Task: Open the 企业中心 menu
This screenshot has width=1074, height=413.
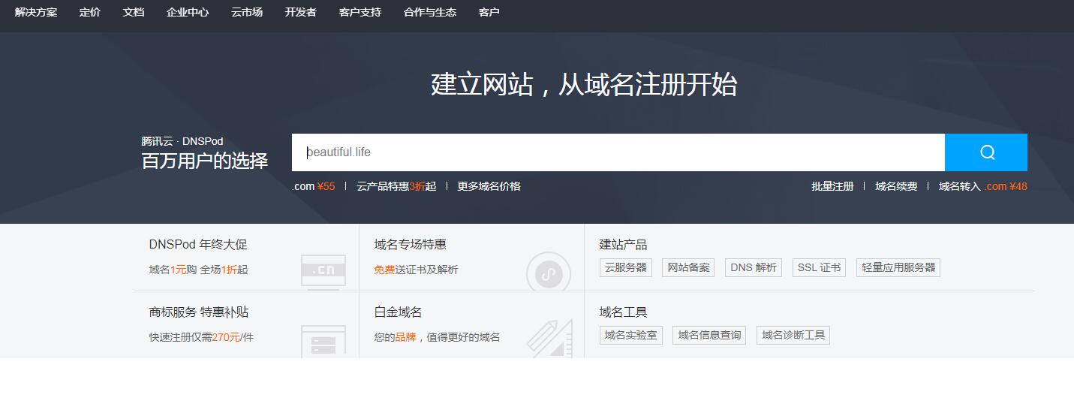Action: click(188, 12)
